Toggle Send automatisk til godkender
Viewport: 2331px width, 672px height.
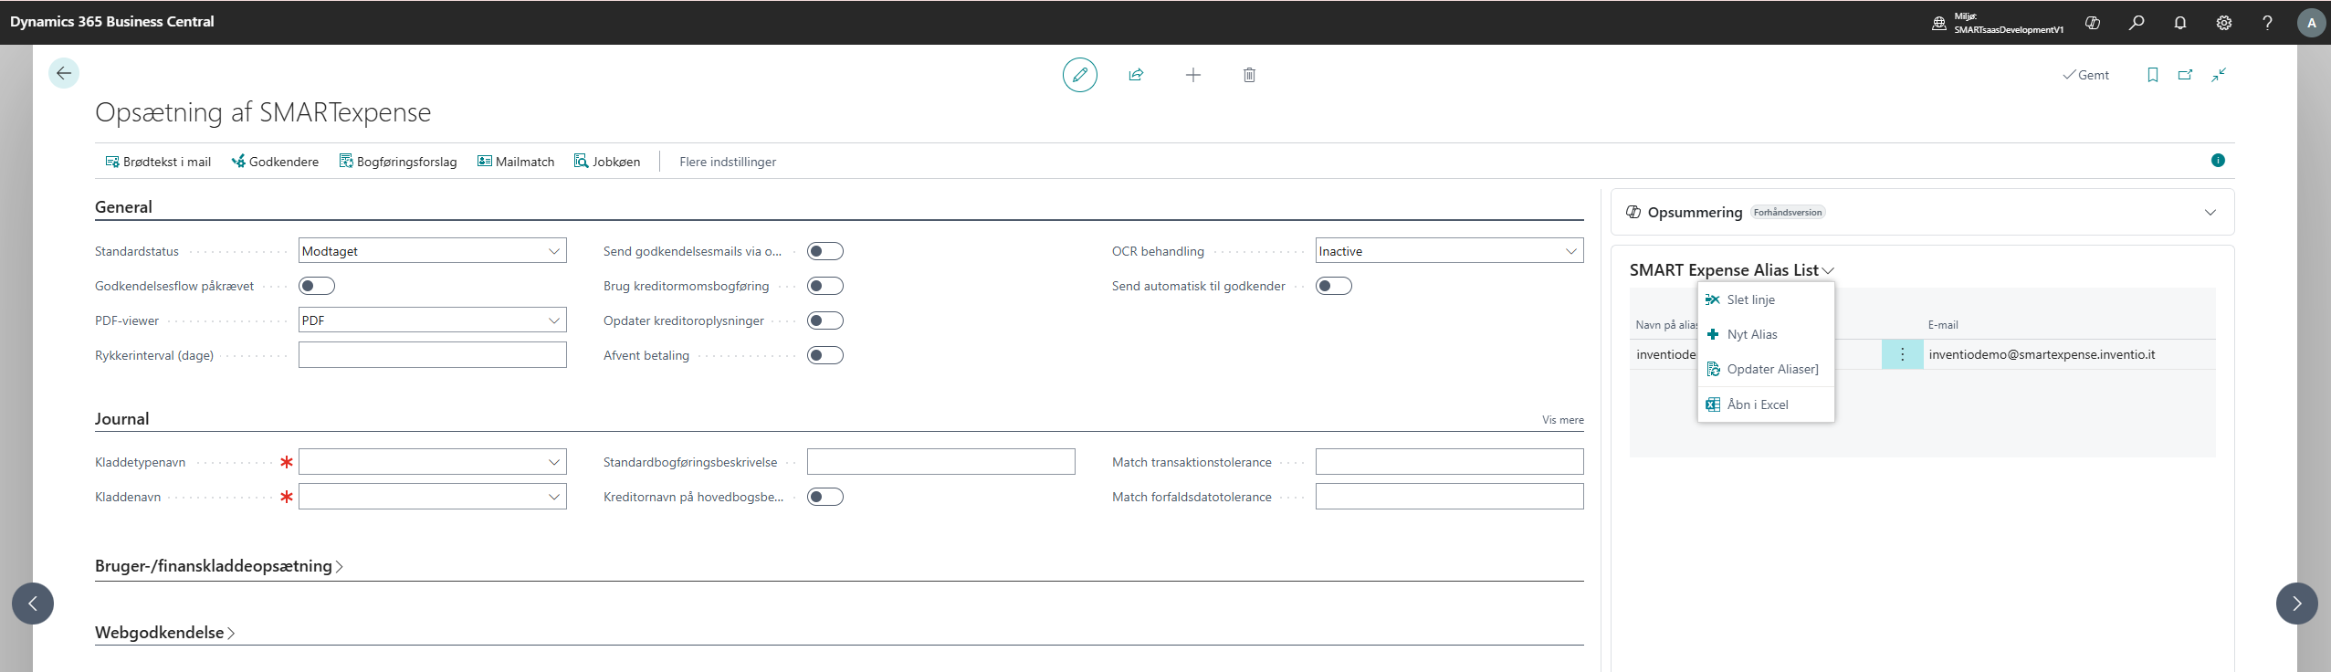coord(1333,286)
